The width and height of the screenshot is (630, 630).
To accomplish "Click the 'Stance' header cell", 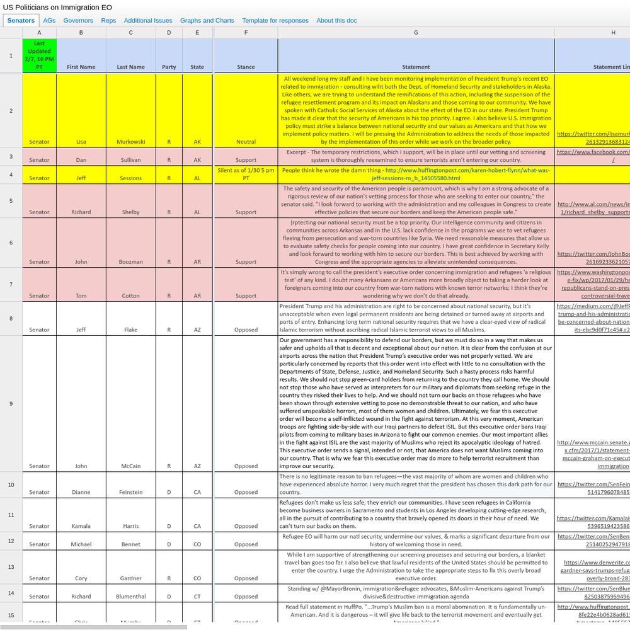I will (x=246, y=56).
